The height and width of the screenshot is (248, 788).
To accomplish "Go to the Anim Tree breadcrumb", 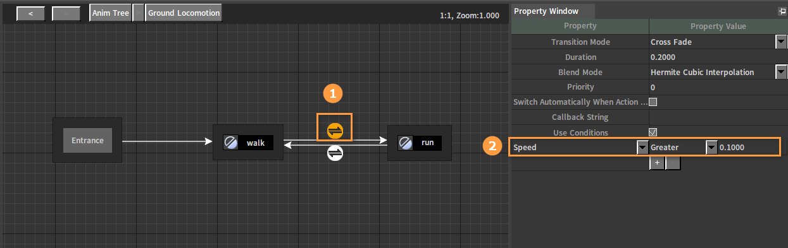I will pos(110,13).
